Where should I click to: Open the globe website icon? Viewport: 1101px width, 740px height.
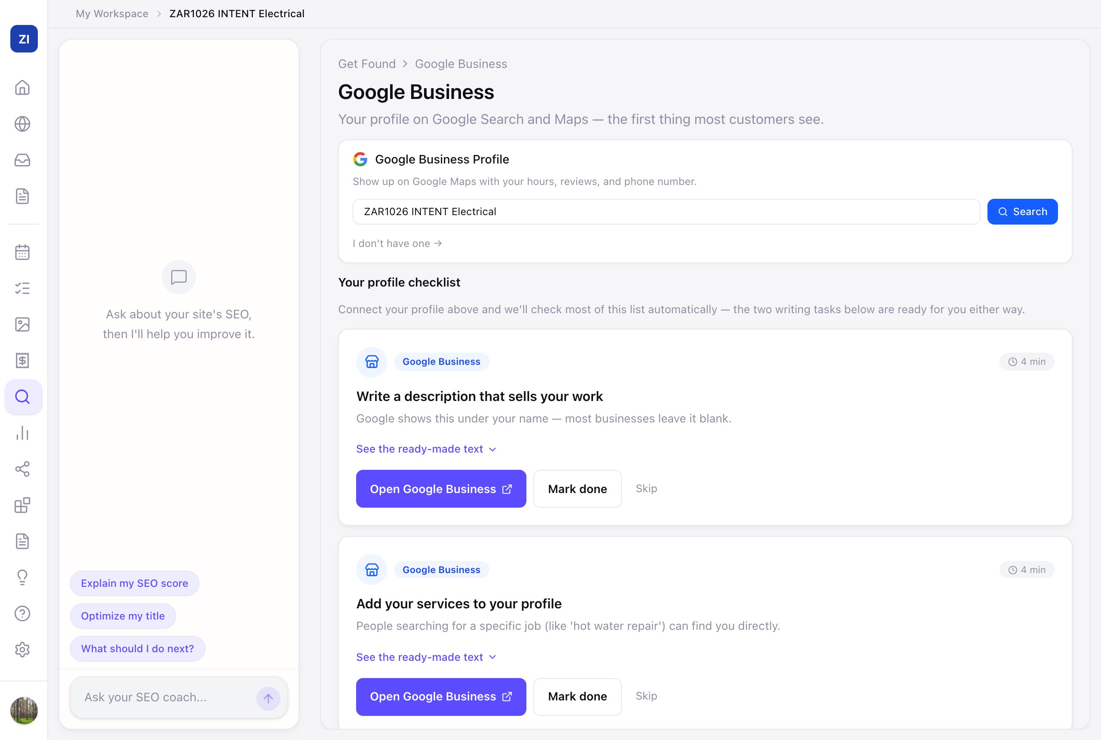[x=22, y=124]
